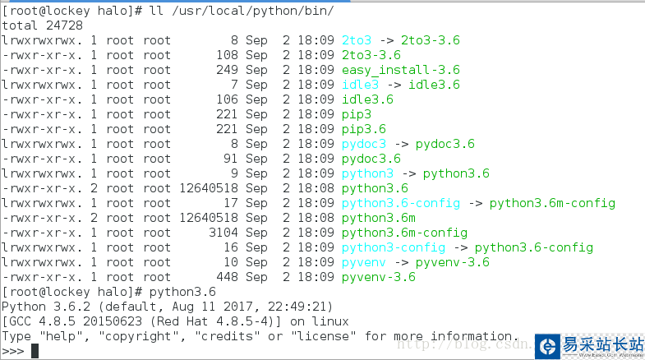This screenshot has height=360, width=645.
Task: Select the cyan pyvenv symlink name
Action: click(x=364, y=262)
